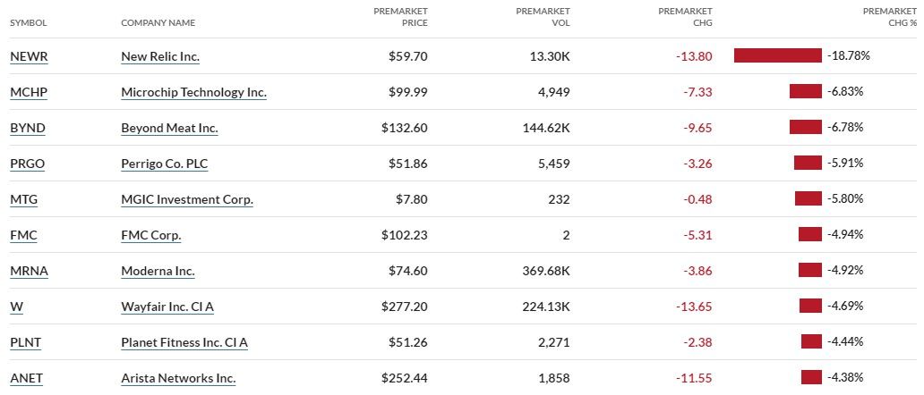
Task: Open the NEWR symbol link
Action: click(x=29, y=56)
